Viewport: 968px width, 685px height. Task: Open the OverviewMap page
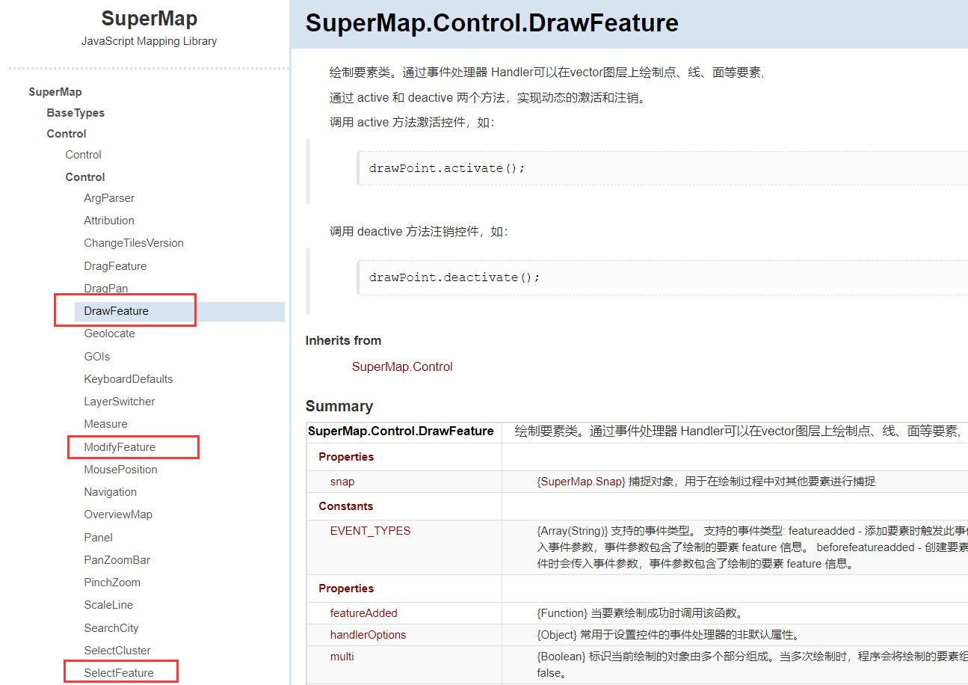click(117, 514)
